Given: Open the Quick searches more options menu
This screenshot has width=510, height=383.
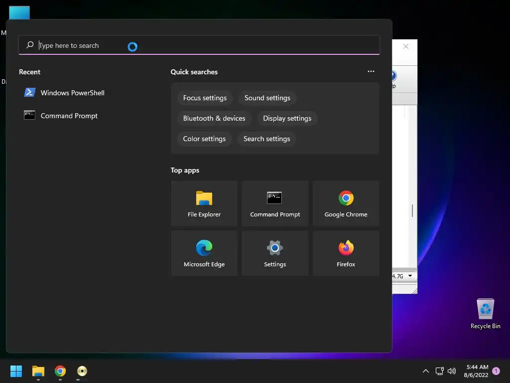Looking at the screenshot, I should point(371,71).
